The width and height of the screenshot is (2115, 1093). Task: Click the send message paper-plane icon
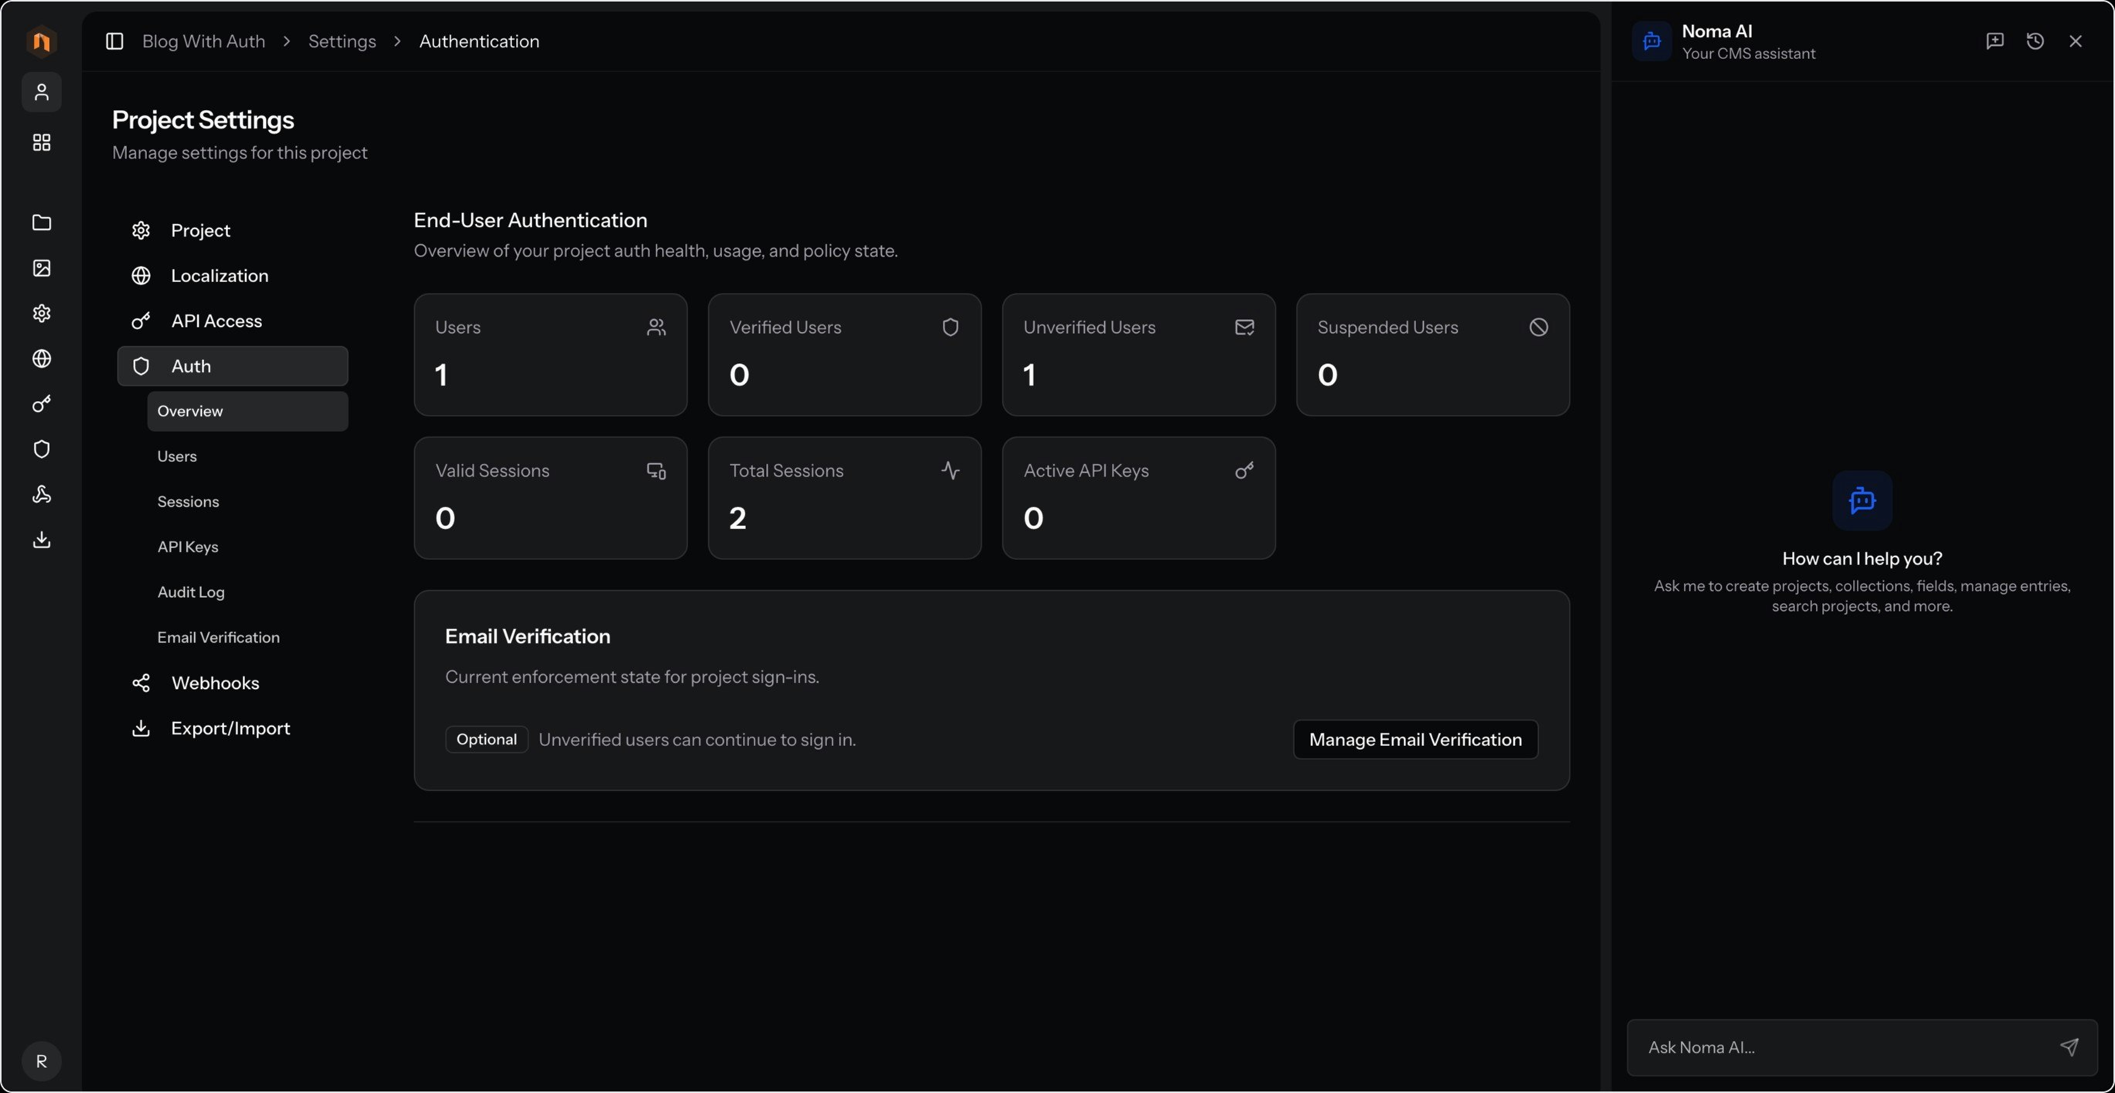tap(2068, 1047)
